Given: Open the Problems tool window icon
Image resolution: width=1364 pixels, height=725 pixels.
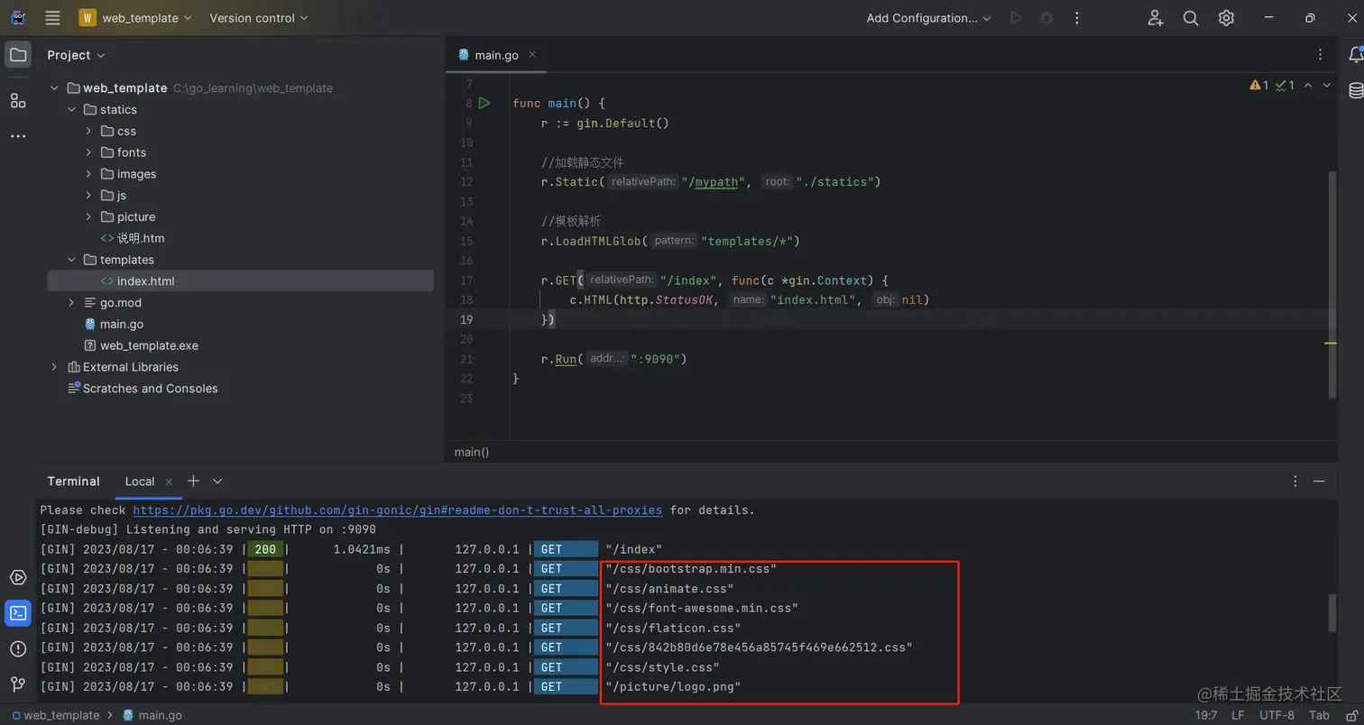Looking at the screenshot, I should (18, 648).
